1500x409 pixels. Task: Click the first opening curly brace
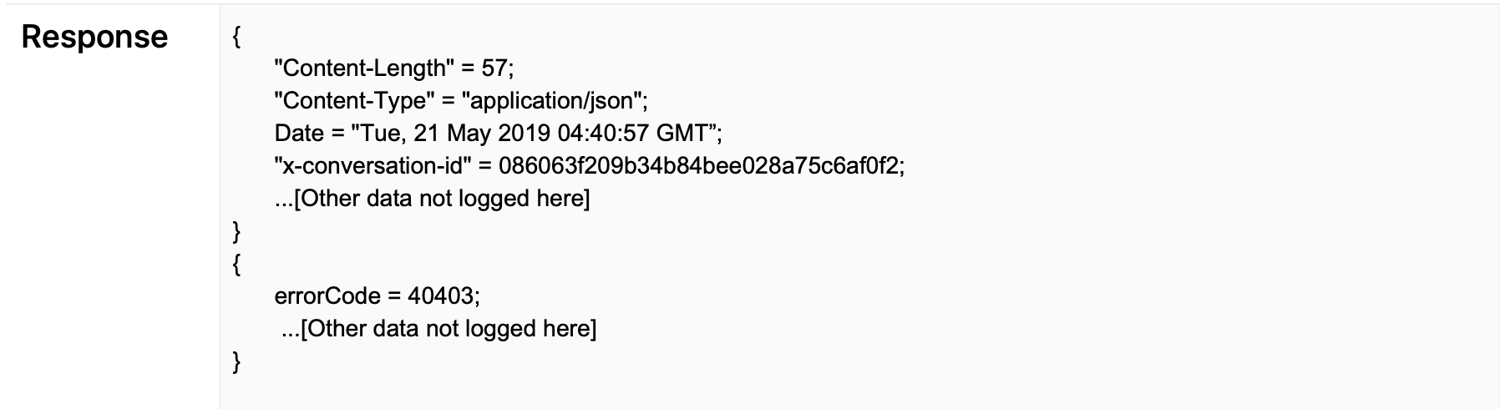(237, 37)
